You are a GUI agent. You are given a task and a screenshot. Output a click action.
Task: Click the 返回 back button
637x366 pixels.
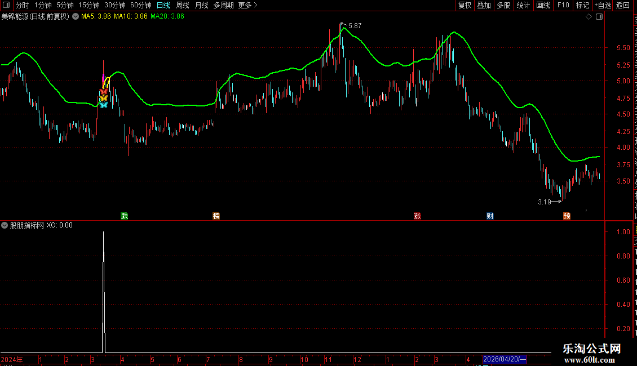623,5
